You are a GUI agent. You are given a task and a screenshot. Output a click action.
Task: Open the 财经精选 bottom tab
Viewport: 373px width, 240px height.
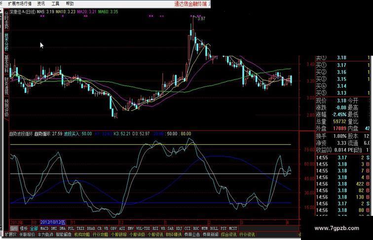pos(174,235)
